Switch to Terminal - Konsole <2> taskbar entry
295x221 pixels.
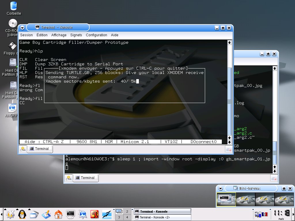click(x=162, y=217)
